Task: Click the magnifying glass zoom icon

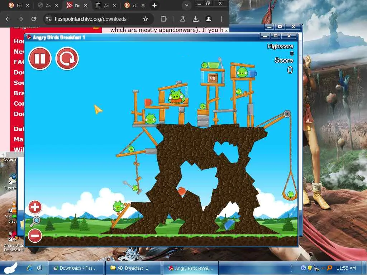Action: click(x=35, y=221)
